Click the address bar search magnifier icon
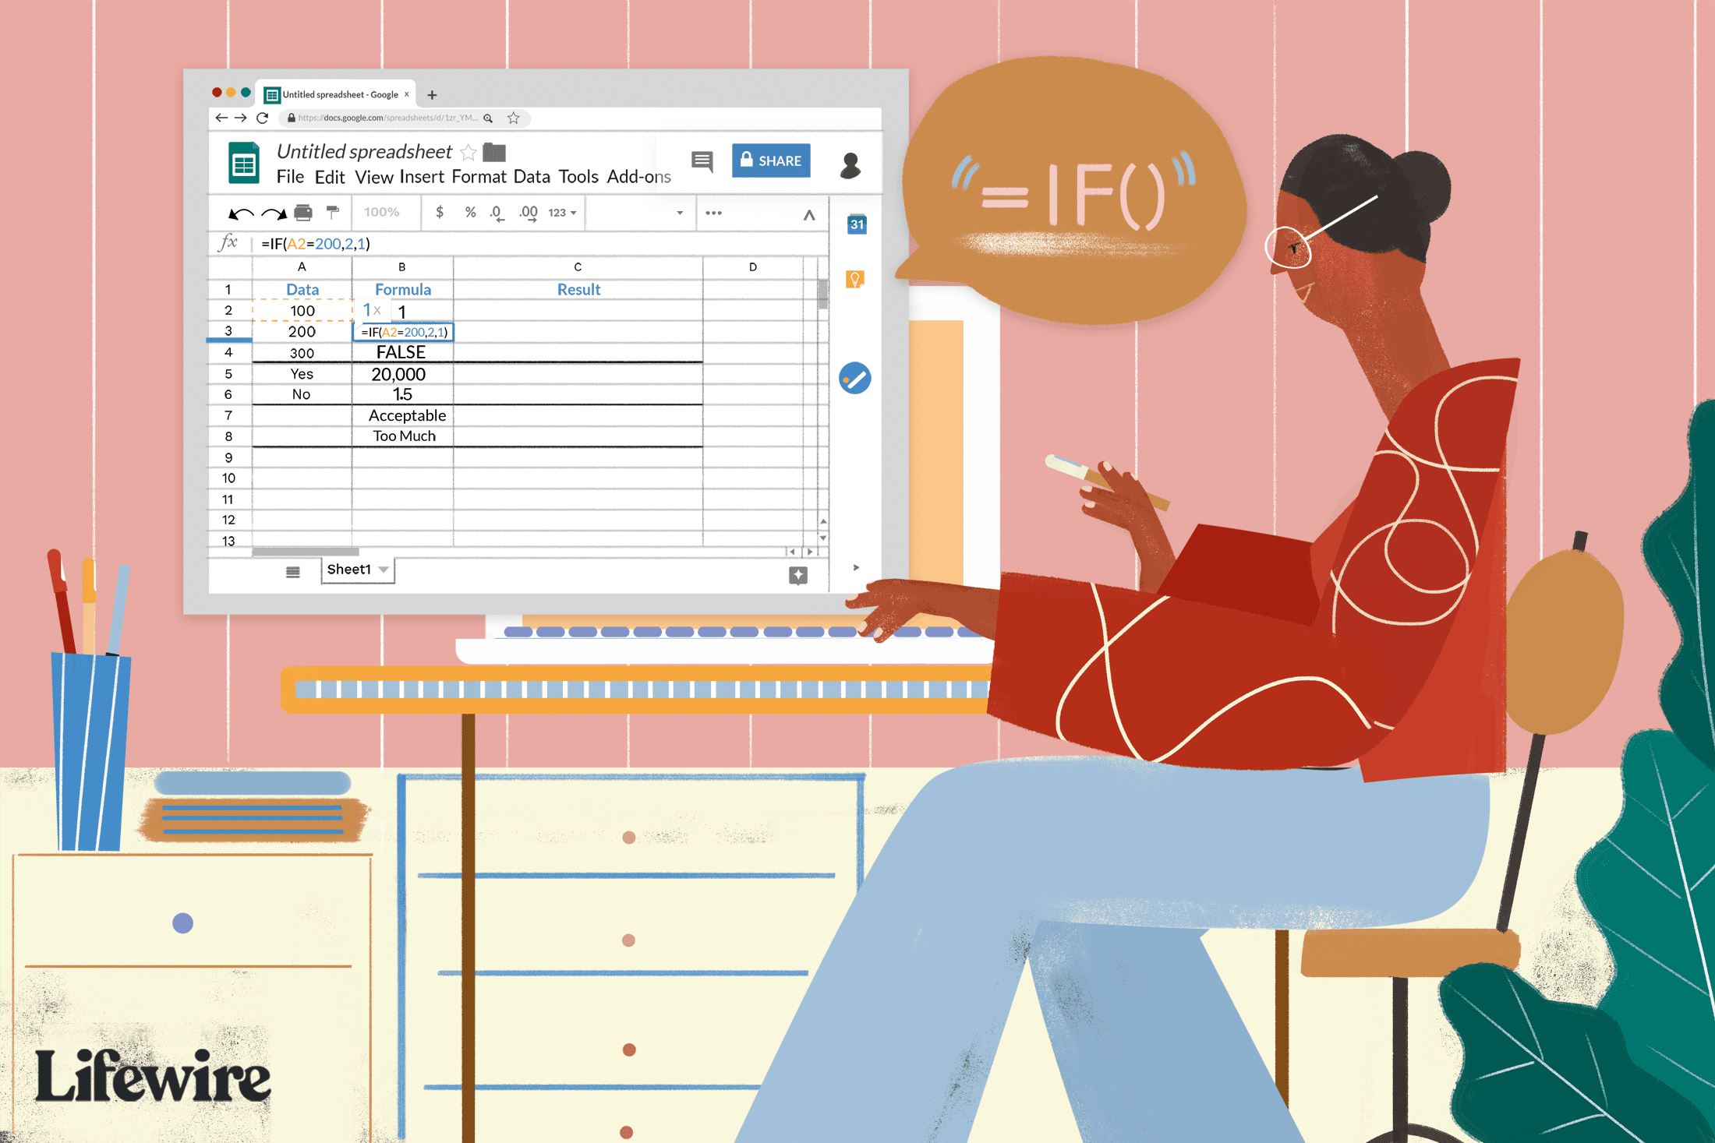 coord(489,118)
